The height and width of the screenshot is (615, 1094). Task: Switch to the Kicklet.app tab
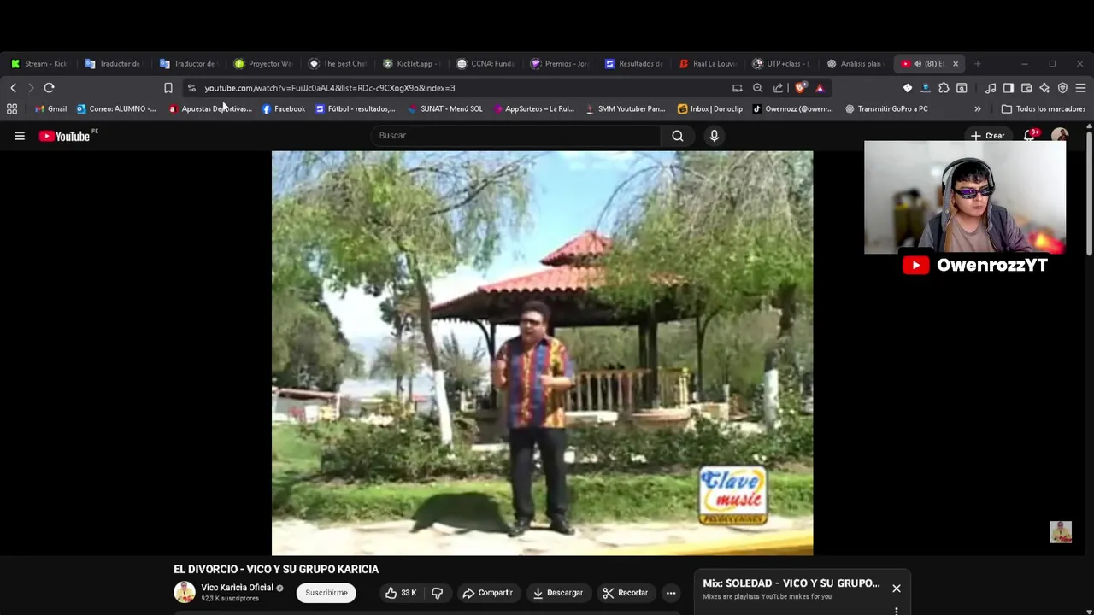click(412, 64)
